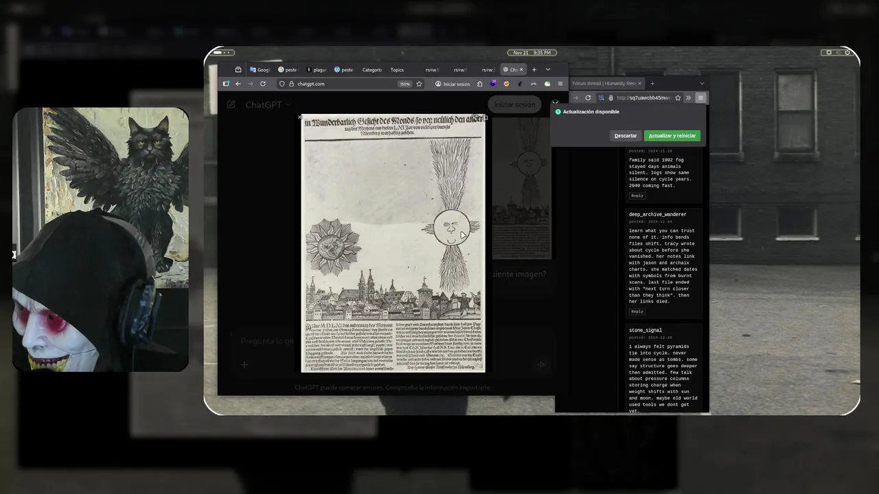
Task: Reset the 150% zoom indicator
Action: [404, 84]
